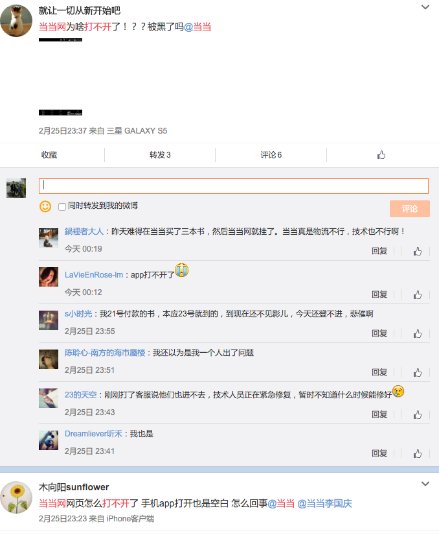This screenshot has width=439, height=535.
Task: Focus the comment text input box
Action: [233, 186]
